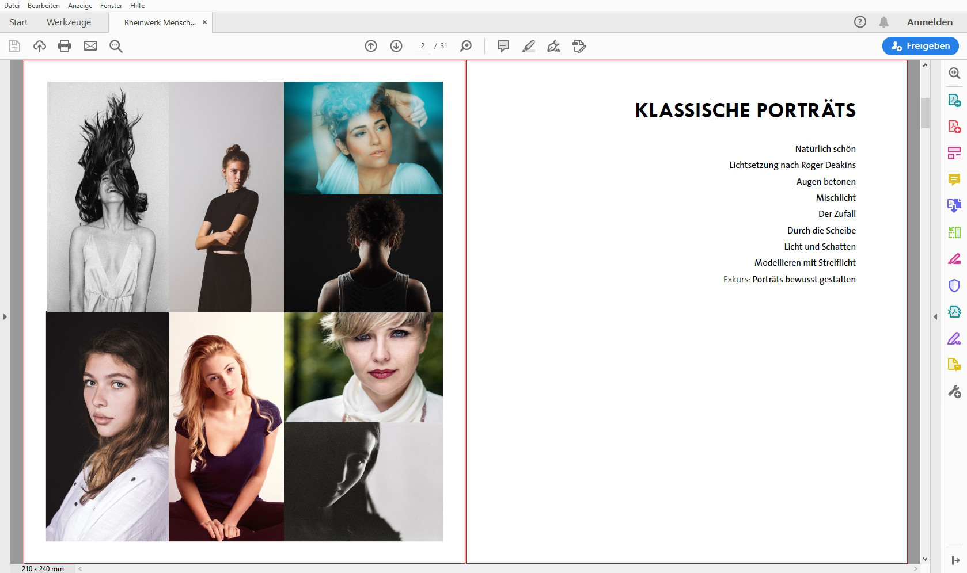This screenshot has height=573, width=967.
Task: Open purple Fill and Sign tool in sidebar
Action: click(954, 338)
